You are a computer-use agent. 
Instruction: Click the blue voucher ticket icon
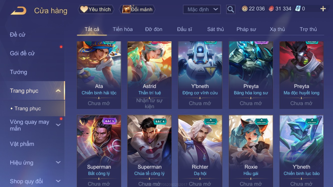click(x=298, y=9)
